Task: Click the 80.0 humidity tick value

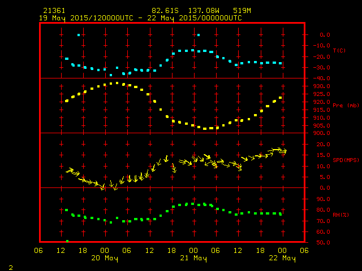Action: pos(323,210)
